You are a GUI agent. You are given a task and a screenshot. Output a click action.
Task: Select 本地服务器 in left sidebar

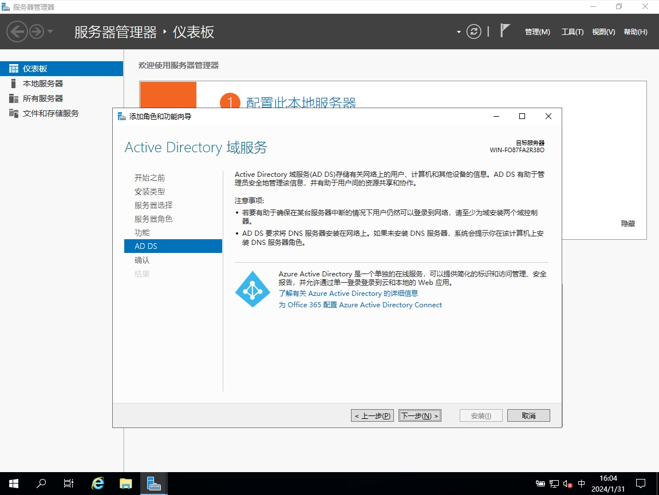(43, 84)
